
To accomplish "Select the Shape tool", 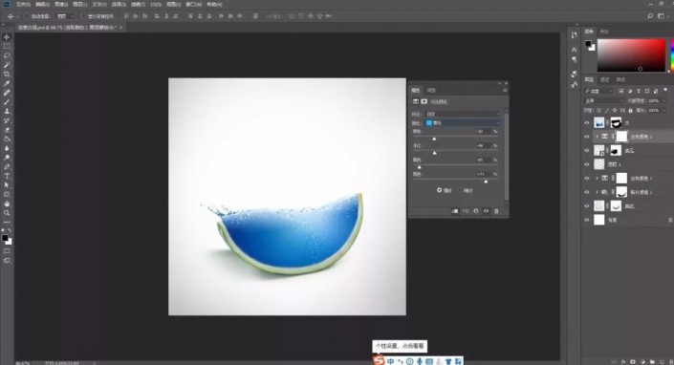I will tap(7, 195).
